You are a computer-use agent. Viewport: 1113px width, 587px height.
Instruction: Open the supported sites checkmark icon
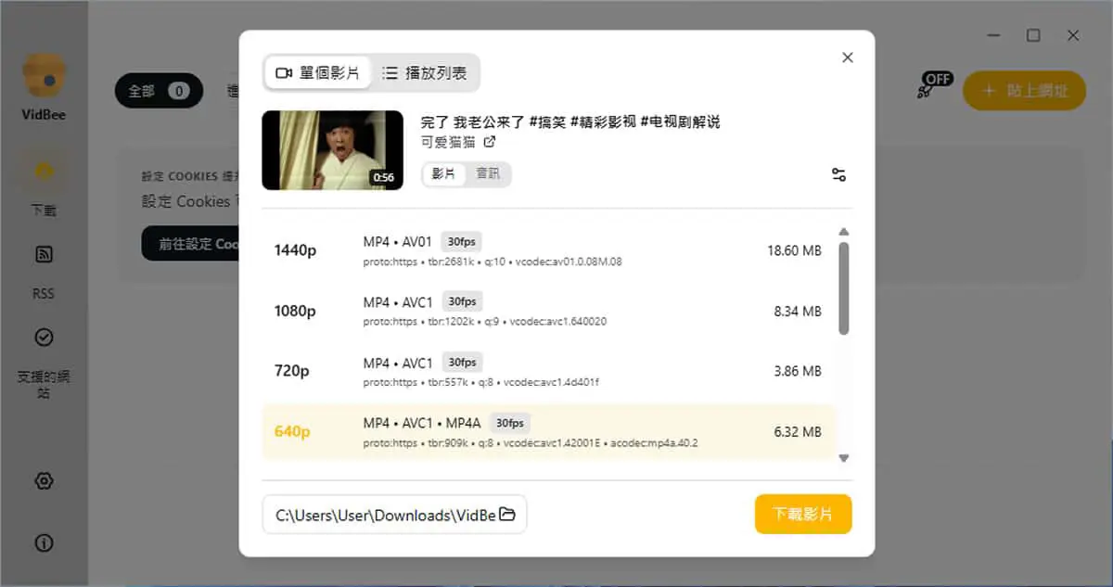click(x=44, y=337)
